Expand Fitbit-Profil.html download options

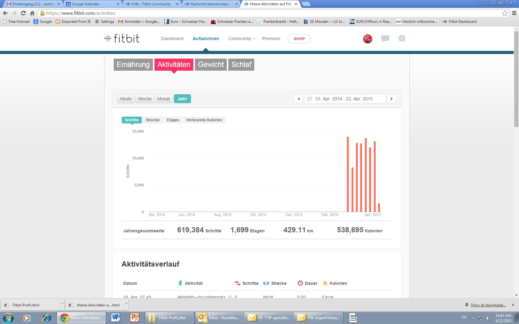[x=62, y=305]
